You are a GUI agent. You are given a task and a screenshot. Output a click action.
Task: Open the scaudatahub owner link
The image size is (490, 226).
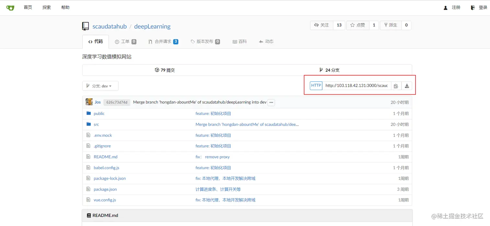click(110, 26)
